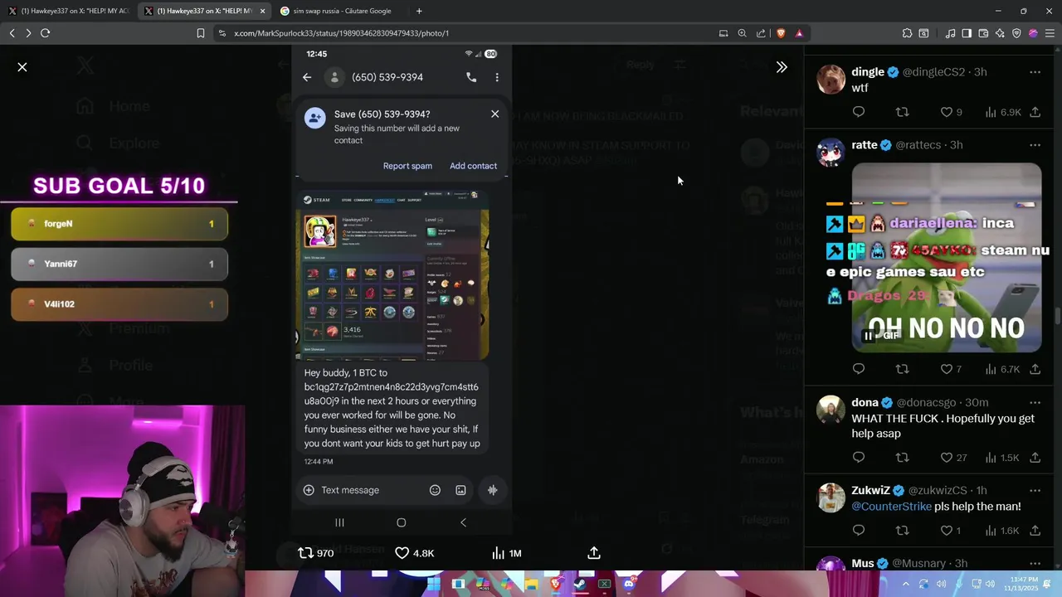1062x597 pixels.
Task: Open ratte's profile name link
Action: 864,145
